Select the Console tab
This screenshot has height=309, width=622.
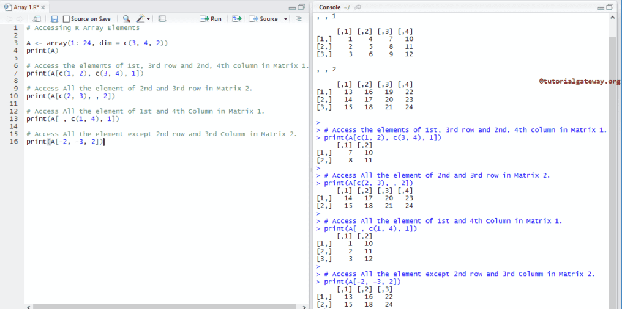point(329,7)
